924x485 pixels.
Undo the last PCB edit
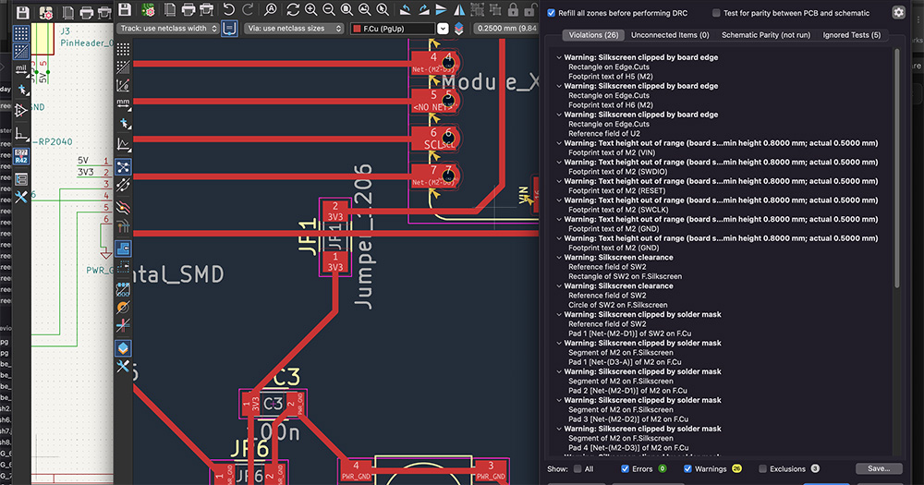(x=228, y=9)
